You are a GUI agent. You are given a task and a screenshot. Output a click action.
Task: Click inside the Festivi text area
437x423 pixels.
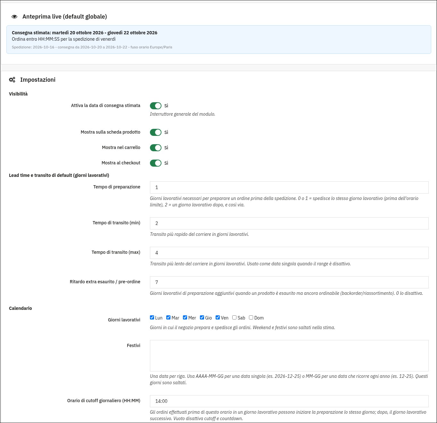tap(289, 356)
